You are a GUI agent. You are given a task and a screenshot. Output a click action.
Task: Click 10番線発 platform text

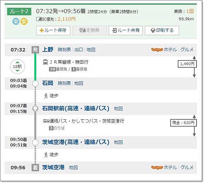58,69
